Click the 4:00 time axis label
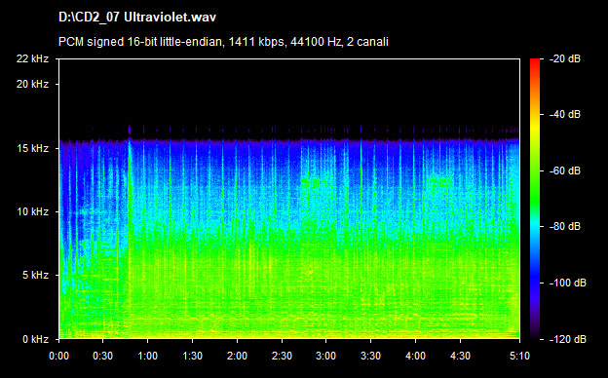Image resolution: width=608 pixels, height=378 pixels. pyautogui.click(x=416, y=356)
